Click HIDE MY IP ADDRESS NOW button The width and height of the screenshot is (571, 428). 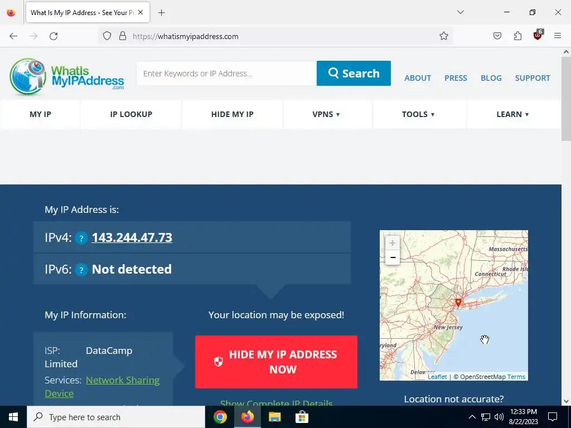pos(276,362)
